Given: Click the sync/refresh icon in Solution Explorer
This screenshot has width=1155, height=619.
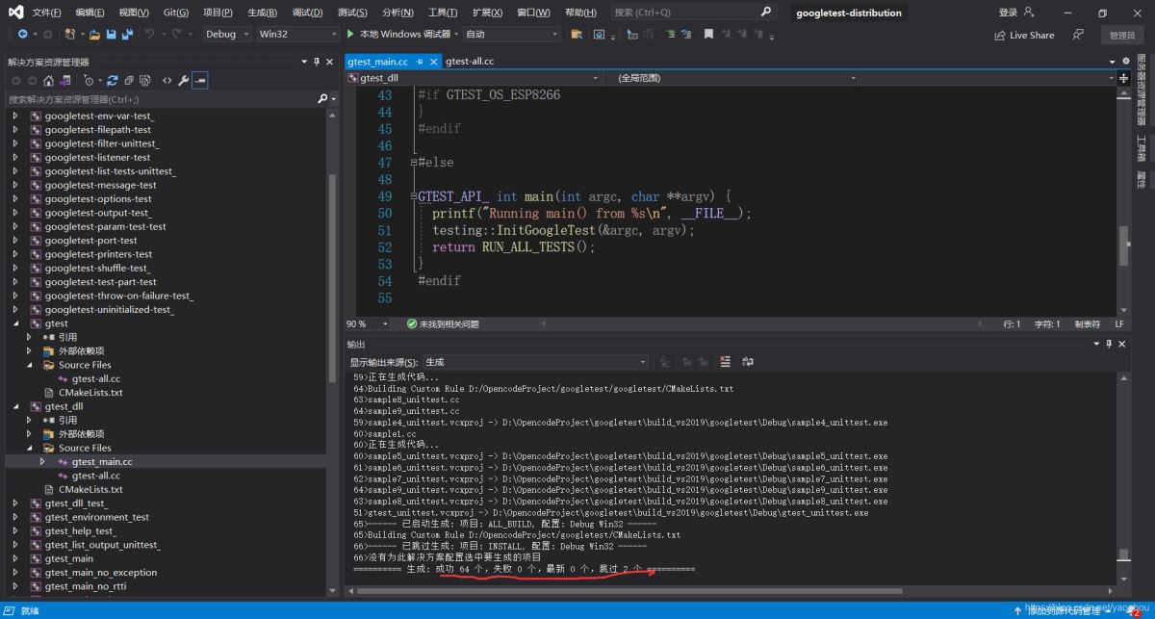Looking at the screenshot, I should click(113, 81).
